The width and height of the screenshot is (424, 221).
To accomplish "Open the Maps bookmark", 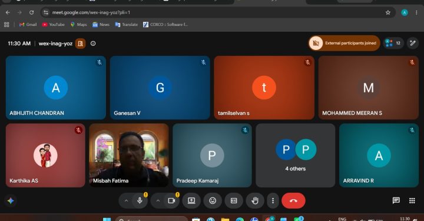I will (x=79, y=25).
